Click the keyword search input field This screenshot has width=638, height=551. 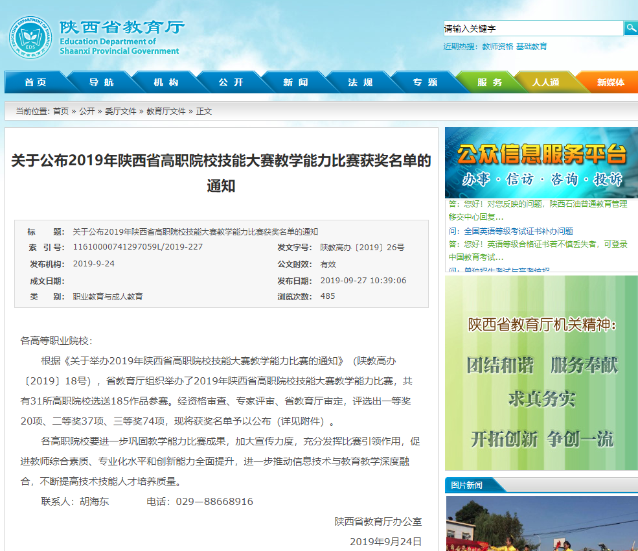(x=532, y=29)
